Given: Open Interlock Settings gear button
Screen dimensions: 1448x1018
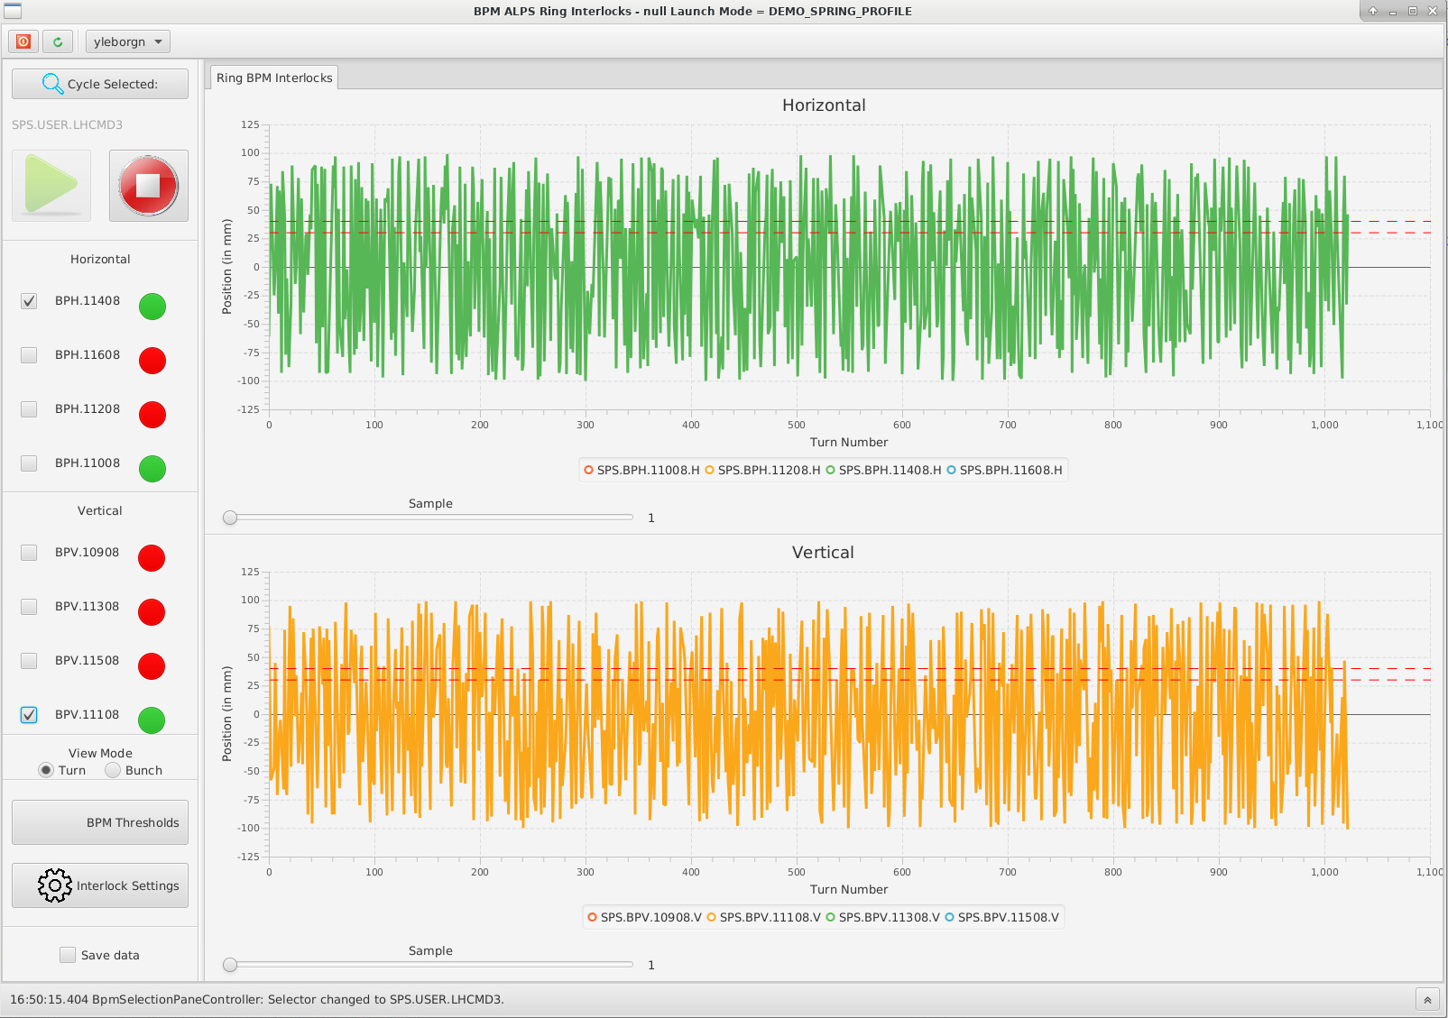Looking at the screenshot, I should [x=100, y=885].
